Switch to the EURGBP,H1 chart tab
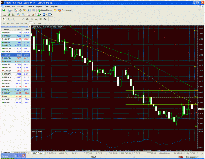The width and height of the screenshot is (205, 159). click(x=51, y=153)
